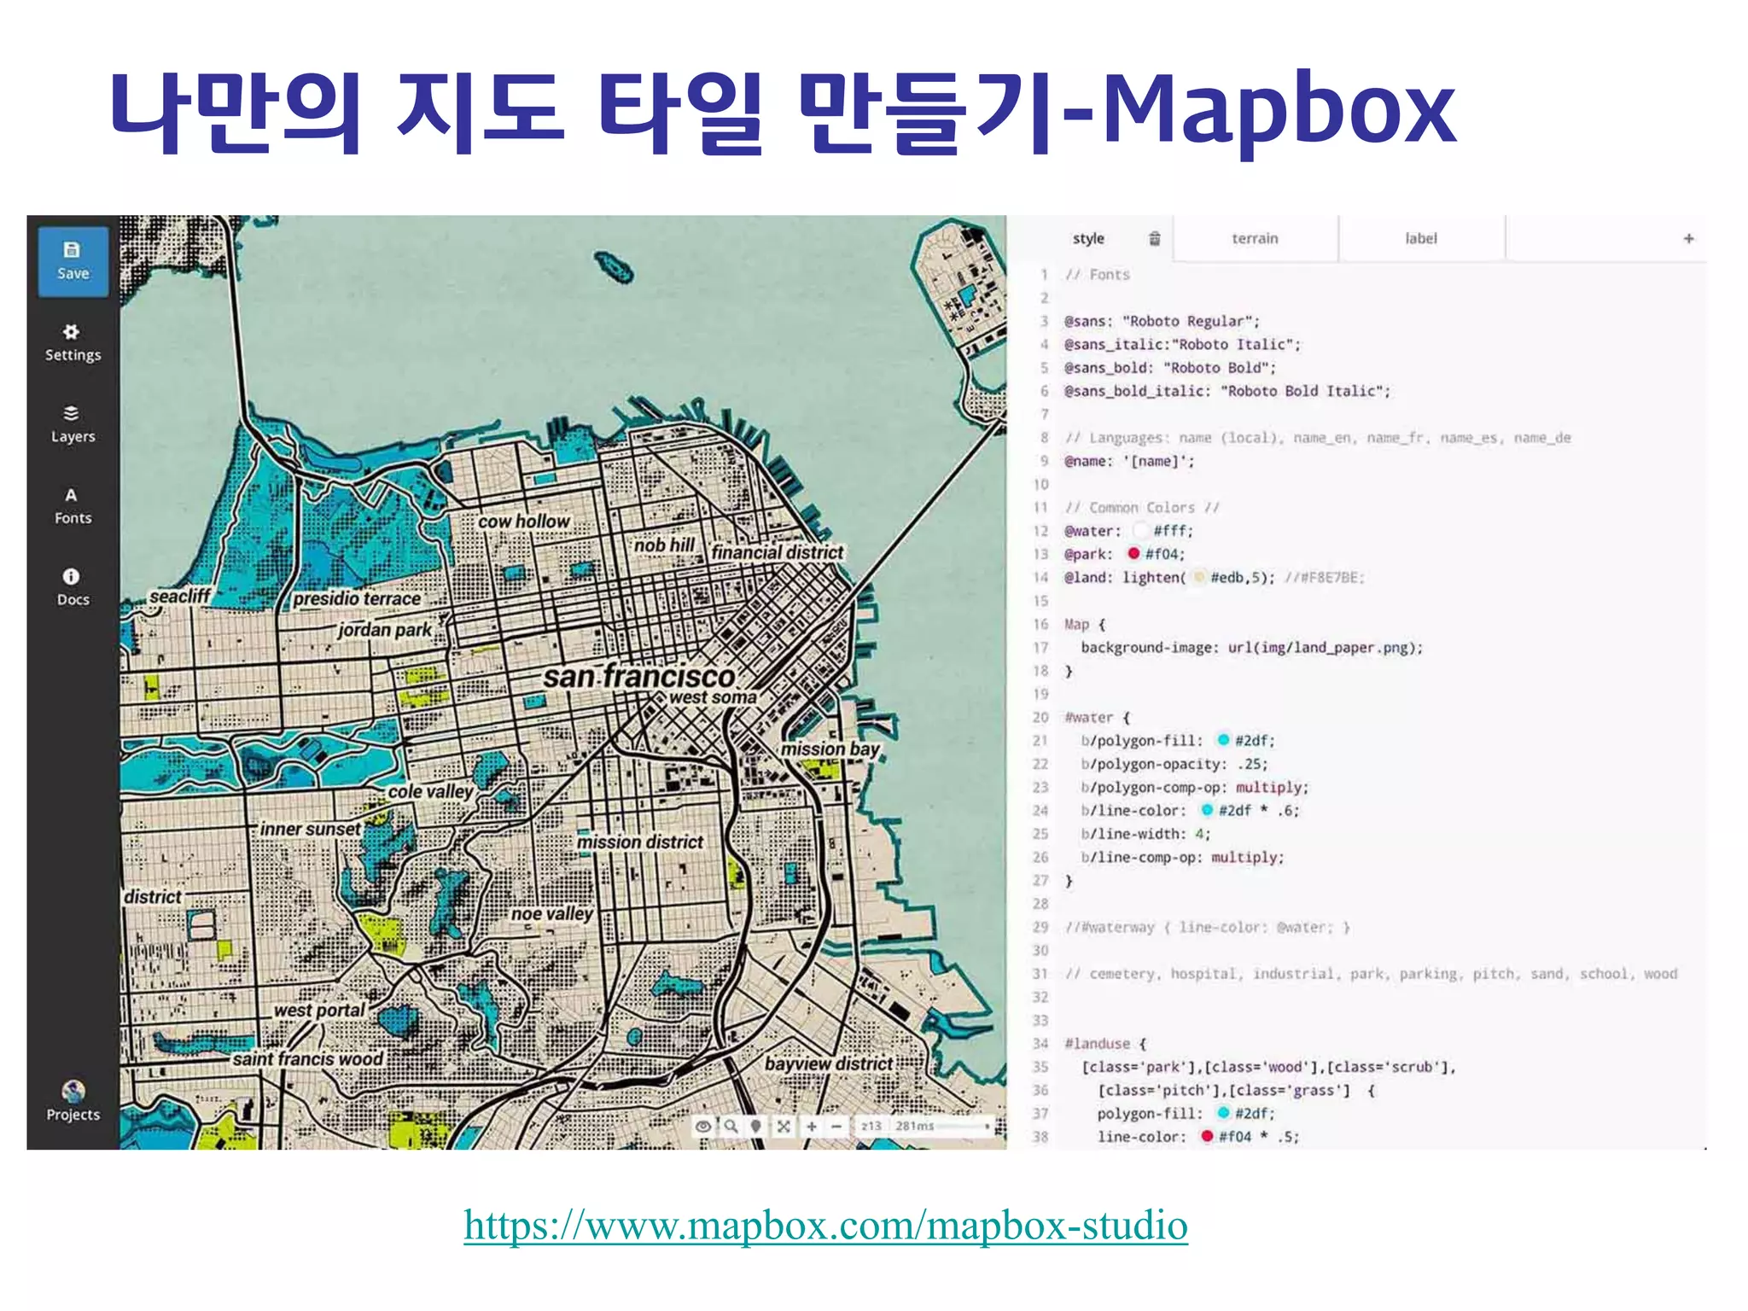Click the red @park color swatch
The image size is (1748, 1311).
click(1133, 553)
